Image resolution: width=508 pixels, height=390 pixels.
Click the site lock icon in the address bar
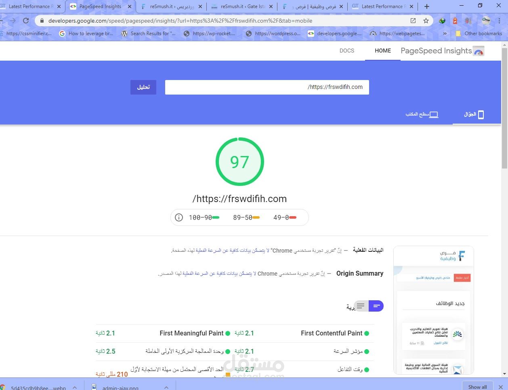(x=42, y=21)
